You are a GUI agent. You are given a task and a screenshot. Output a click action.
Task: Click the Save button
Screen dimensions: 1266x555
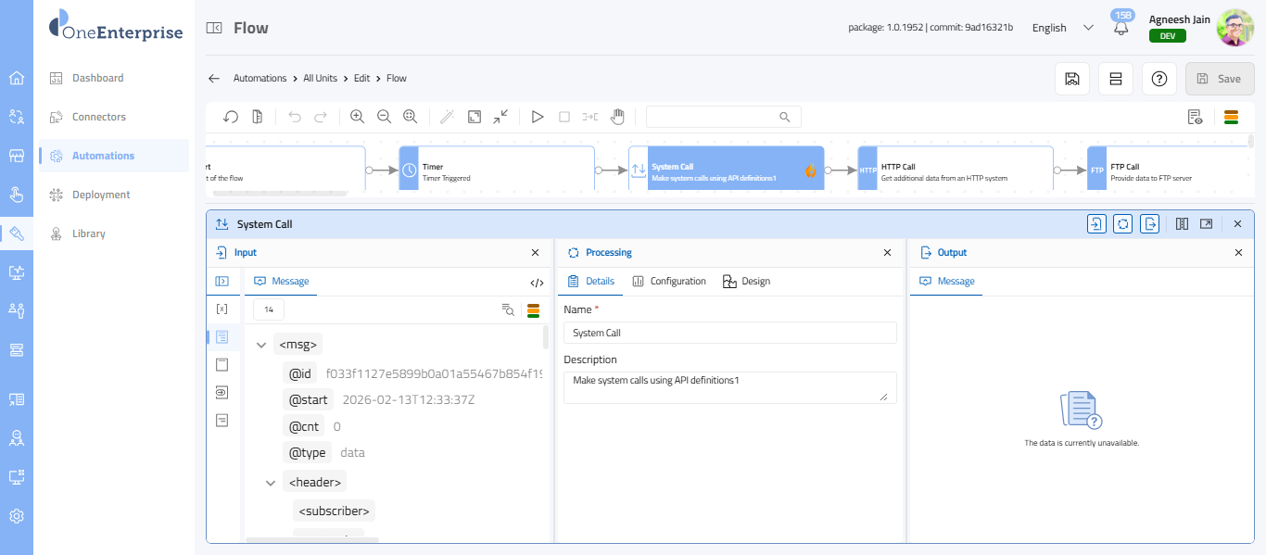1219,79
